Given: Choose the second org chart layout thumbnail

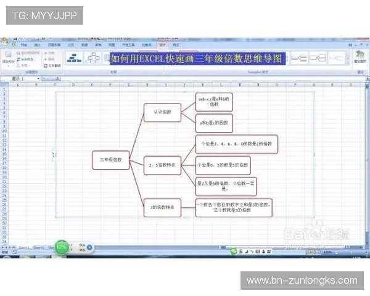Looking at the screenshot, I should 93,59.
